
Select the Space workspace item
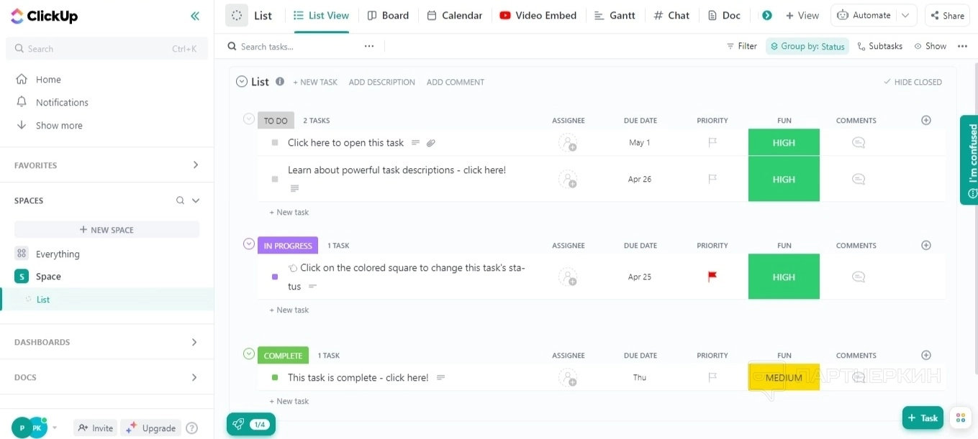point(48,276)
